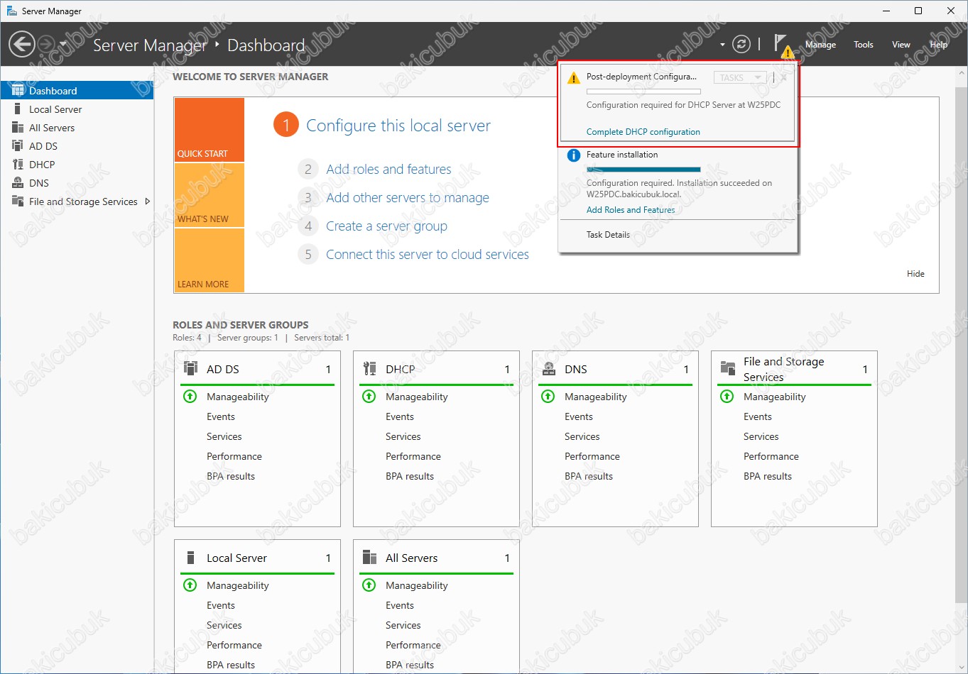Open the dropdown arrow left of refresh
Screen dimensions: 968x674
[x=722, y=45]
